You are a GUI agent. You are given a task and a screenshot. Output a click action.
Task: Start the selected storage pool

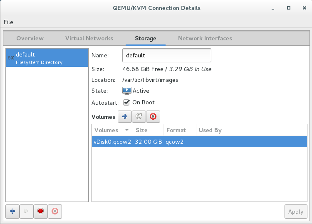pos(27,211)
